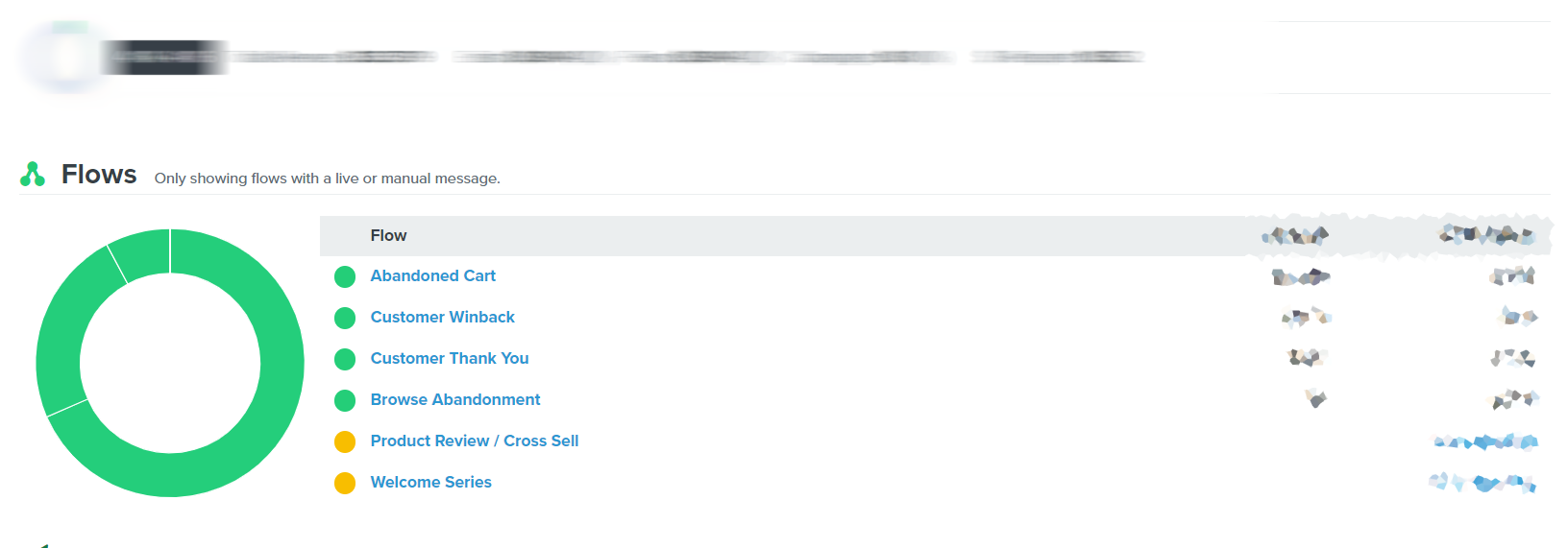Open the Browse Abandonment flow

click(455, 399)
